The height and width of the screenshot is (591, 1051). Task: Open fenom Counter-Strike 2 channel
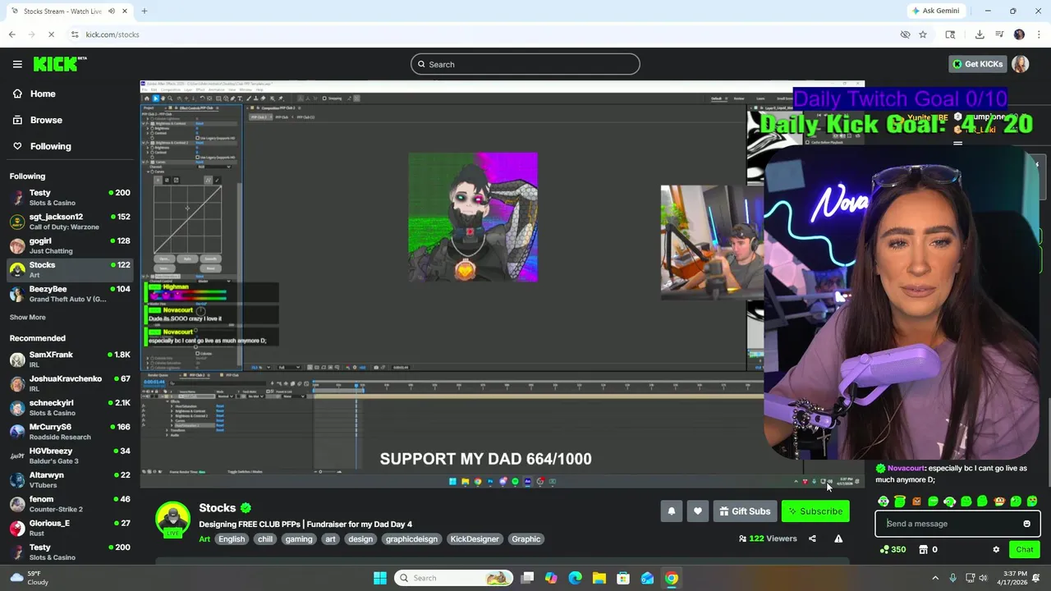(70, 504)
